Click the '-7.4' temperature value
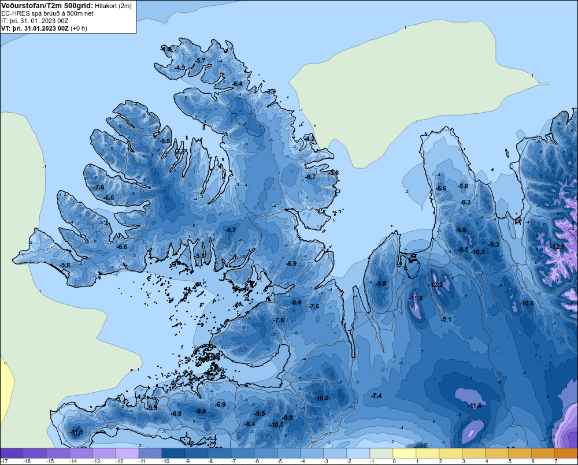The image size is (578, 465). (376, 396)
